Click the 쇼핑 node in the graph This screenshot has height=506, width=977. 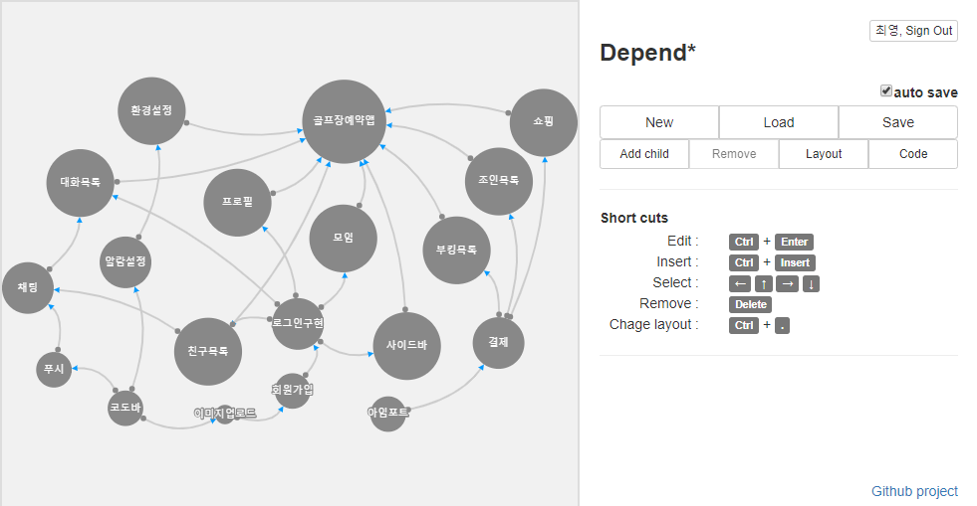point(544,122)
